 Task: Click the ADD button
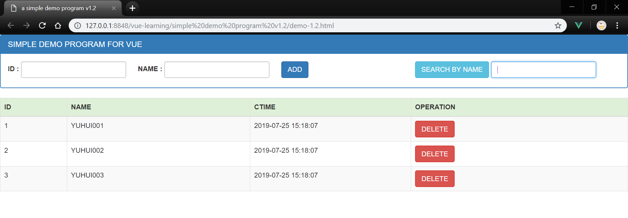click(294, 70)
